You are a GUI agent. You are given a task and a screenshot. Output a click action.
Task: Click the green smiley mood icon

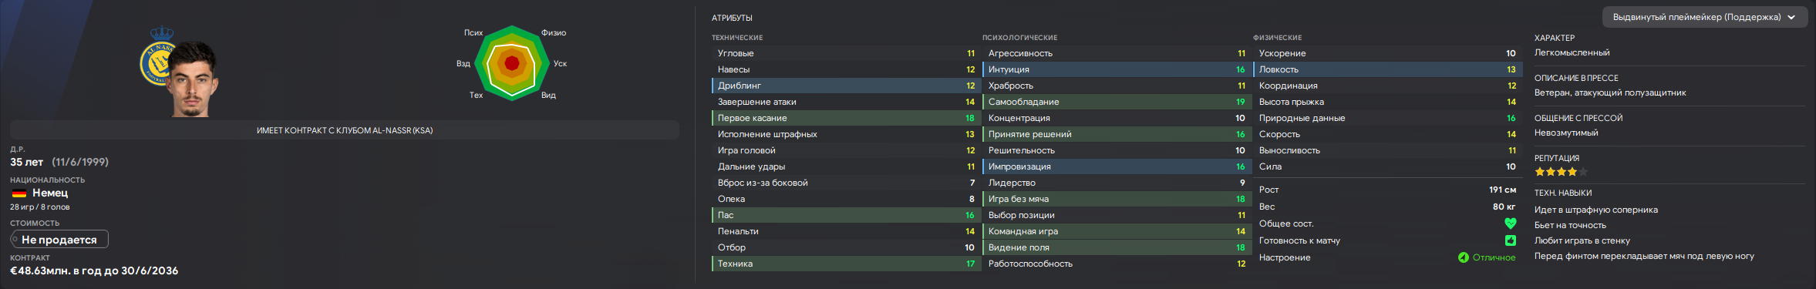tap(1463, 257)
